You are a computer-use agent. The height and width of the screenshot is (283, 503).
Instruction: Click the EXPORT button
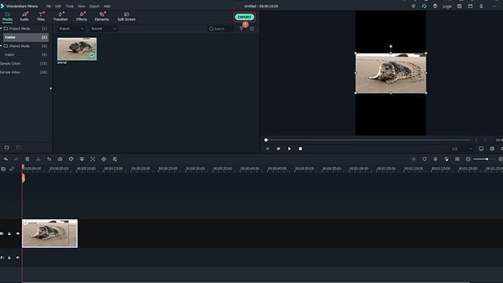(245, 17)
